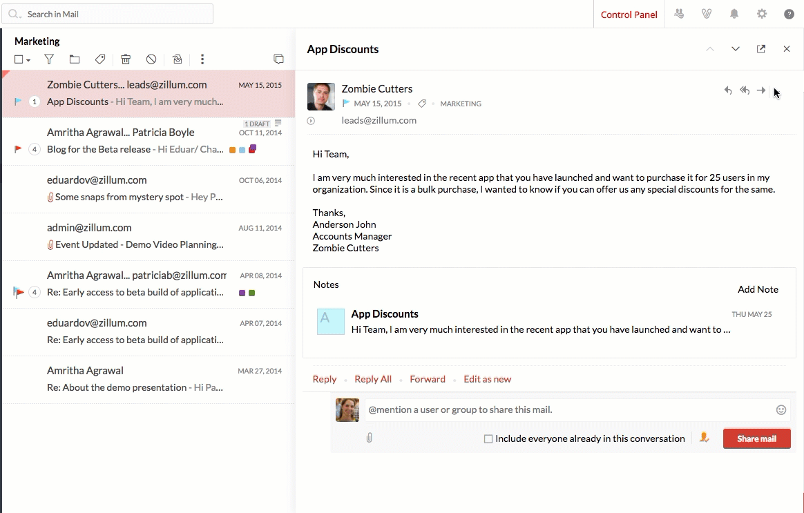Go to next email with the down chevron
The width and height of the screenshot is (804, 513).
point(736,49)
